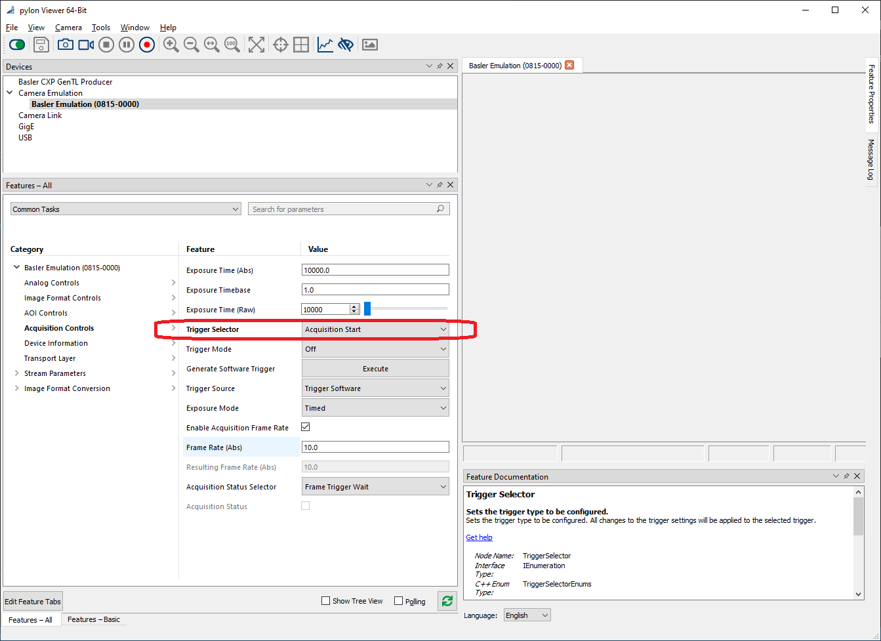Switch to the Features – Basic tab
881x641 pixels.
(94, 619)
